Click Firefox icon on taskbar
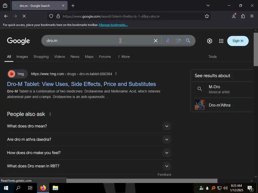Screen dimensions: 258x193 click(43, 188)
